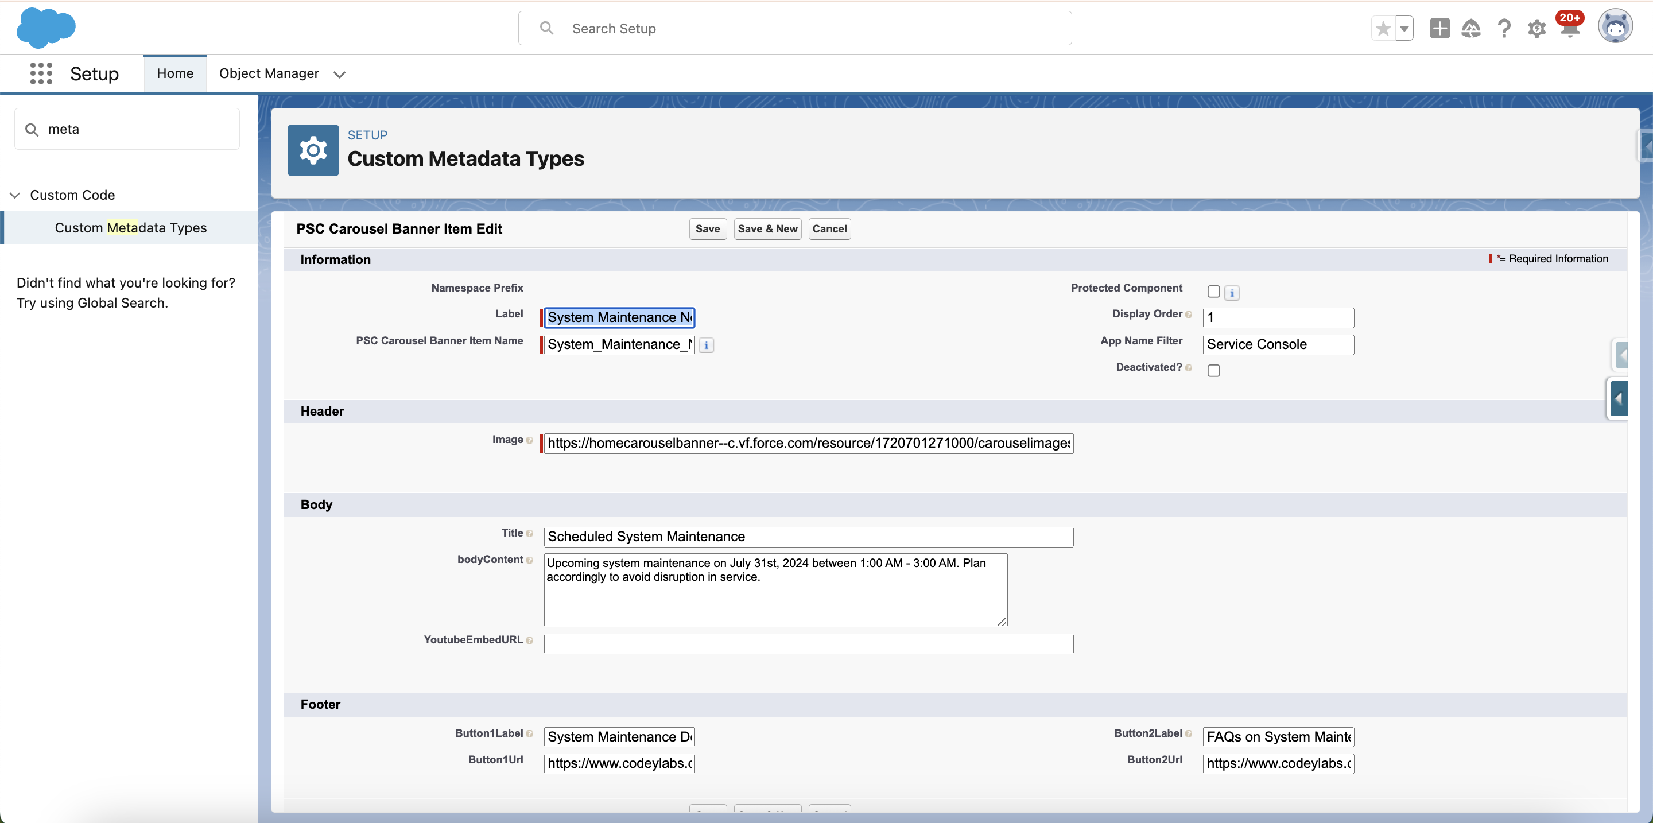The image size is (1653, 823).
Task: Click the YoutubeEmbedURL field
Action: [x=809, y=643]
